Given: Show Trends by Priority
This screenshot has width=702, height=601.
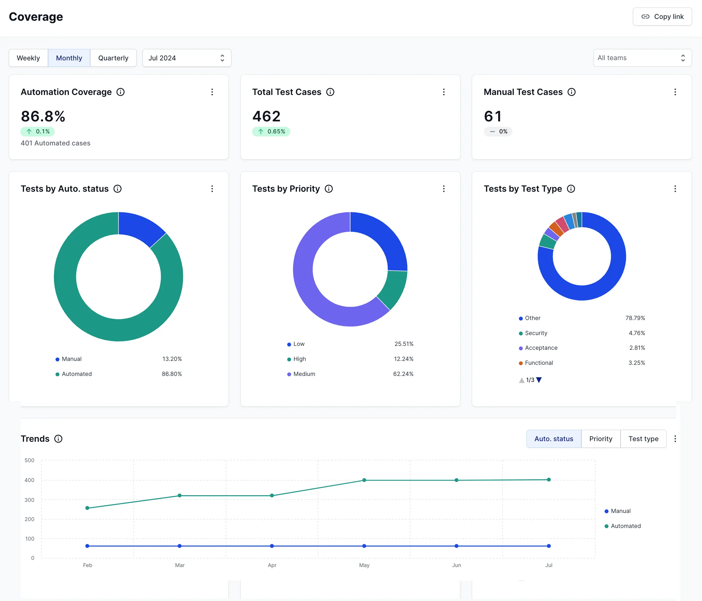Looking at the screenshot, I should click(x=600, y=439).
